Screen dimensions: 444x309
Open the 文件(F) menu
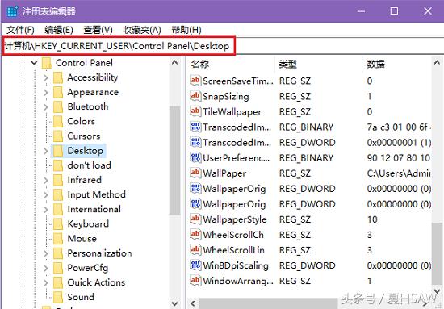[20, 30]
